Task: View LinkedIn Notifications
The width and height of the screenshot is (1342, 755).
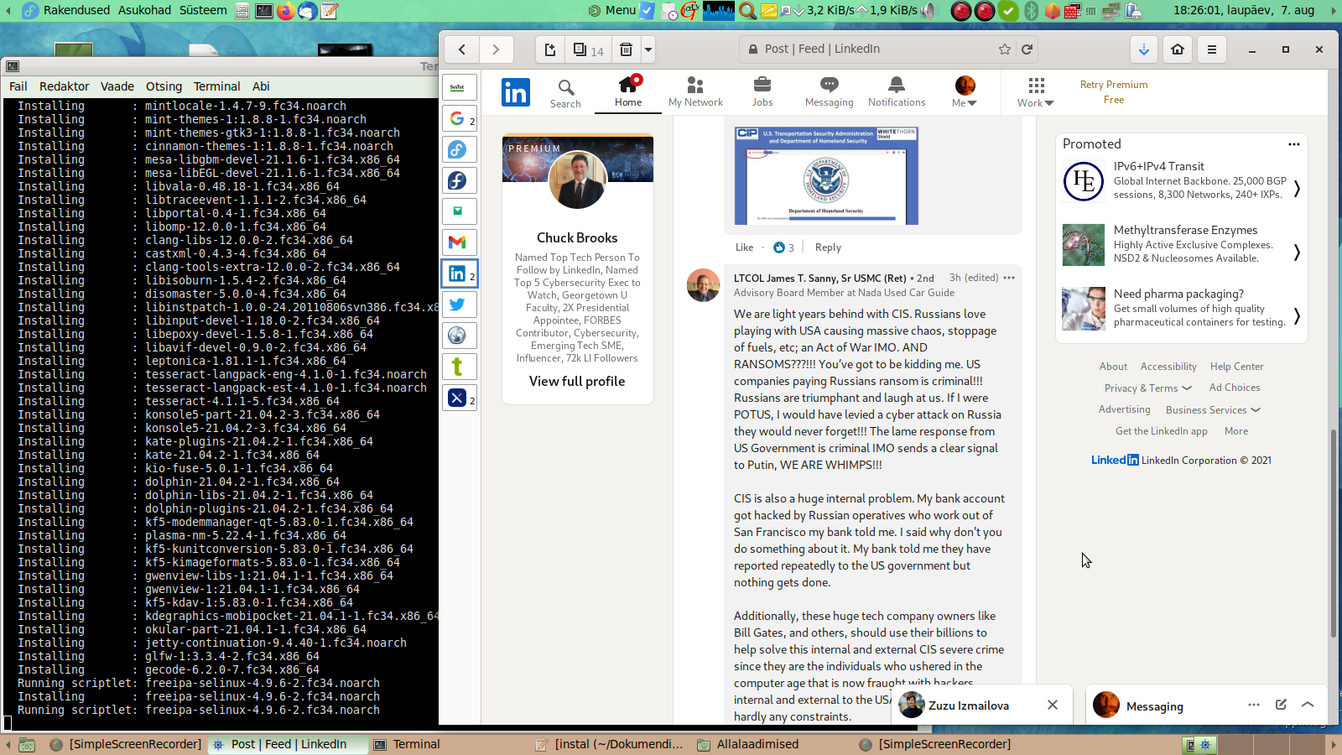Action: 897,92
